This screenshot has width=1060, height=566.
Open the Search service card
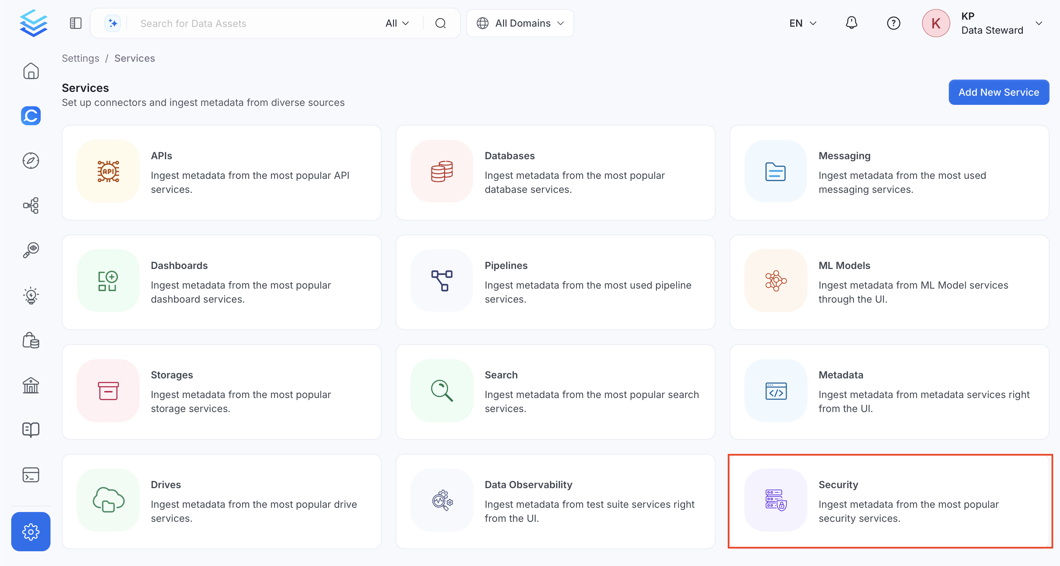[x=556, y=392]
